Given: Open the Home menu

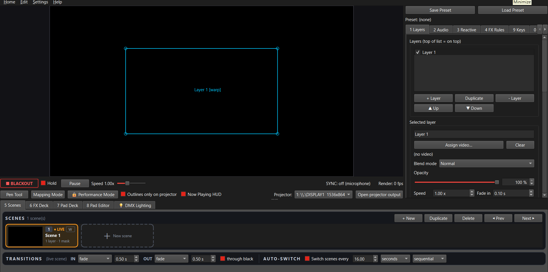Looking at the screenshot, I should tap(9, 2).
